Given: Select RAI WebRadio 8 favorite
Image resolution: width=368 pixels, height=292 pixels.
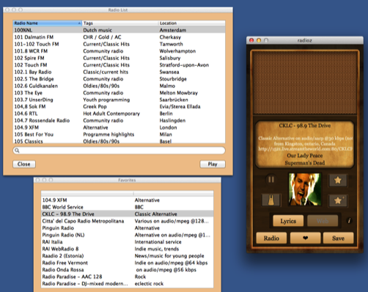Looking at the screenshot, I should pyautogui.click(x=127, y=249).
